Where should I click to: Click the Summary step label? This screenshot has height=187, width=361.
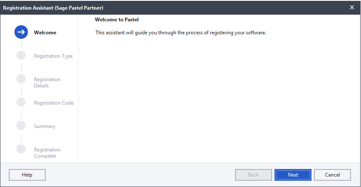(x=44, y=126)
